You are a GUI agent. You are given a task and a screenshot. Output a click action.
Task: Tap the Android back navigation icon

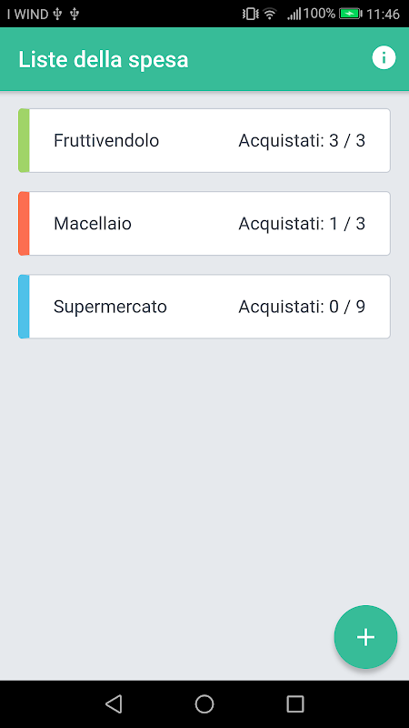tap(114, 703)
